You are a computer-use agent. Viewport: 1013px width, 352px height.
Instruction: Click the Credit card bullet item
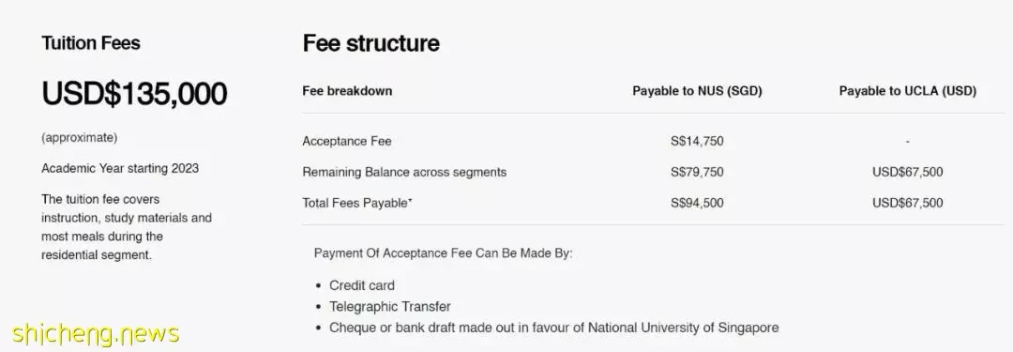(x=362, y=285)
